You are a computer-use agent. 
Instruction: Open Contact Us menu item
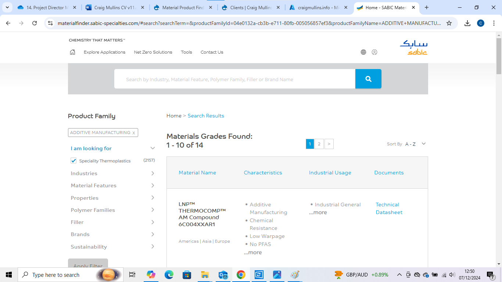pyautogui.click(x=212, y=52)
